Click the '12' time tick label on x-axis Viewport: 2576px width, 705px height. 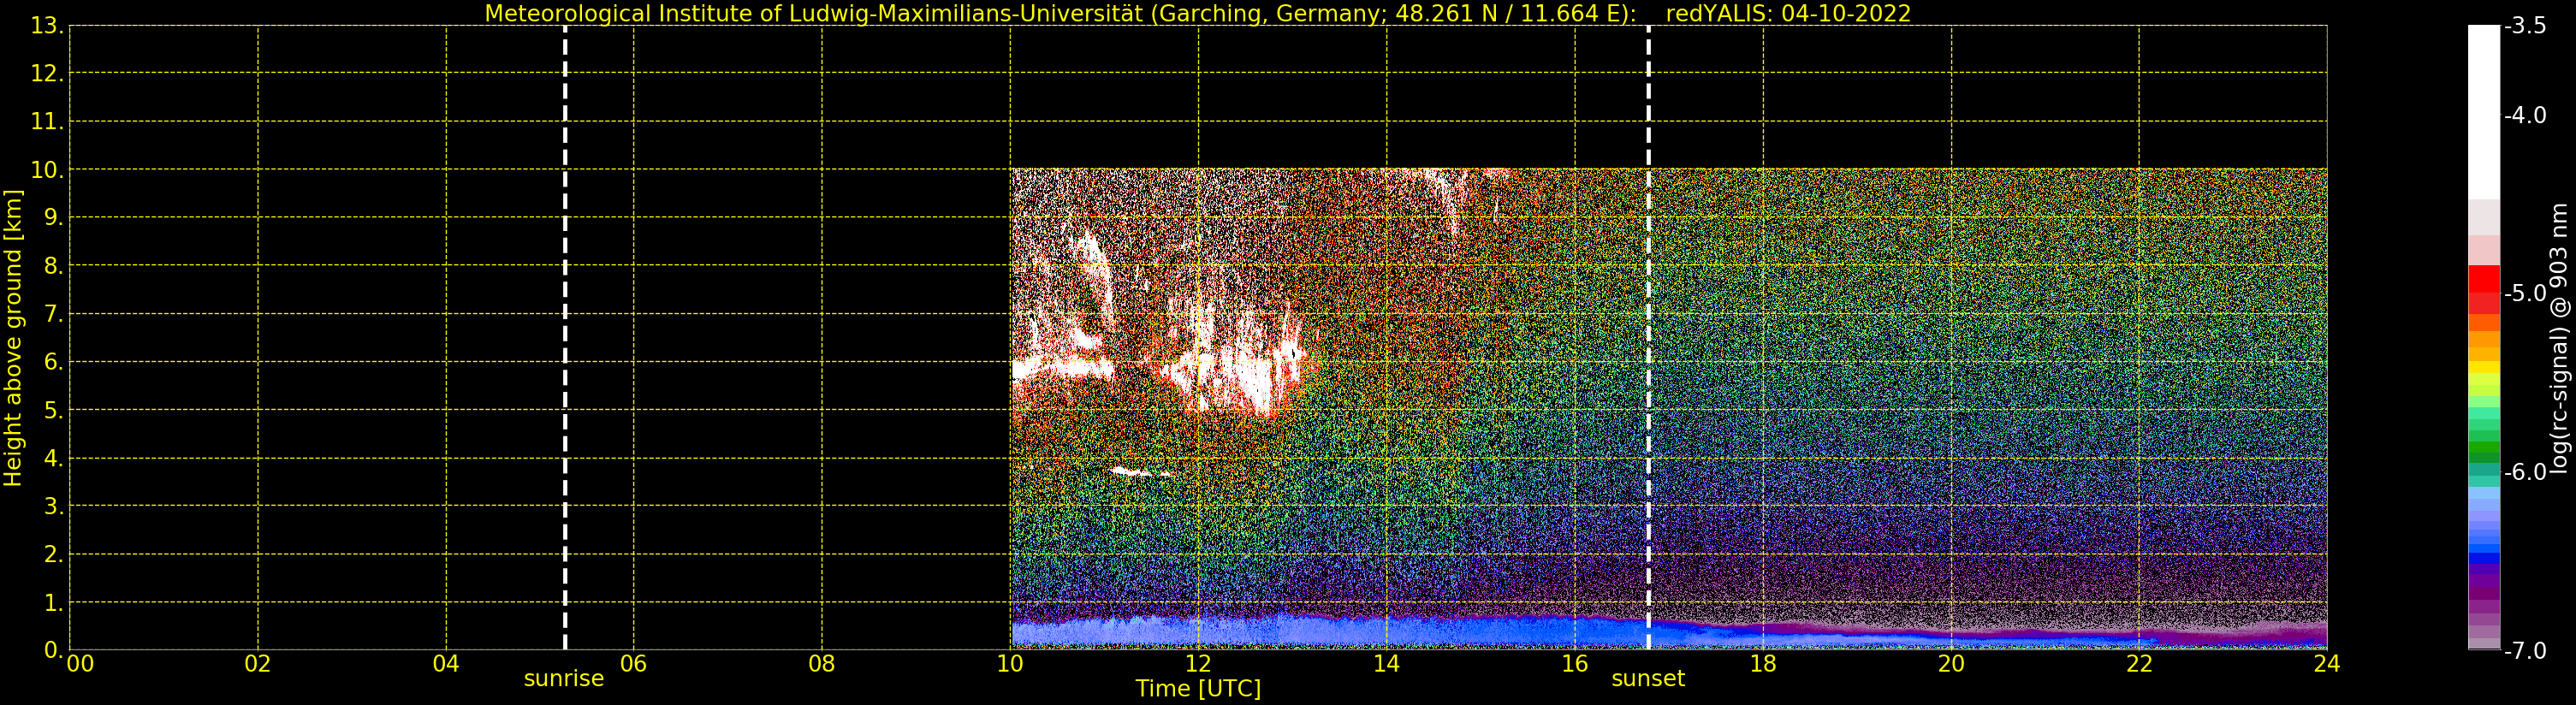click(1198, 664)
